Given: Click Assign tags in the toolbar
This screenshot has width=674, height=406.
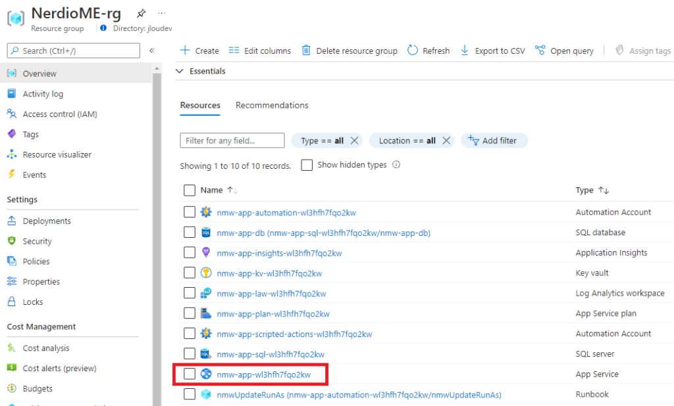Looking at the screenshot, I should [x=643, y=51].
